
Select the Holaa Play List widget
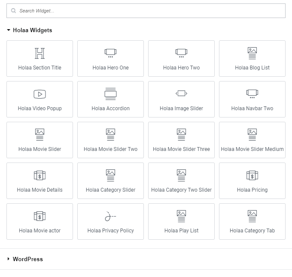click(x=181, y=222)
